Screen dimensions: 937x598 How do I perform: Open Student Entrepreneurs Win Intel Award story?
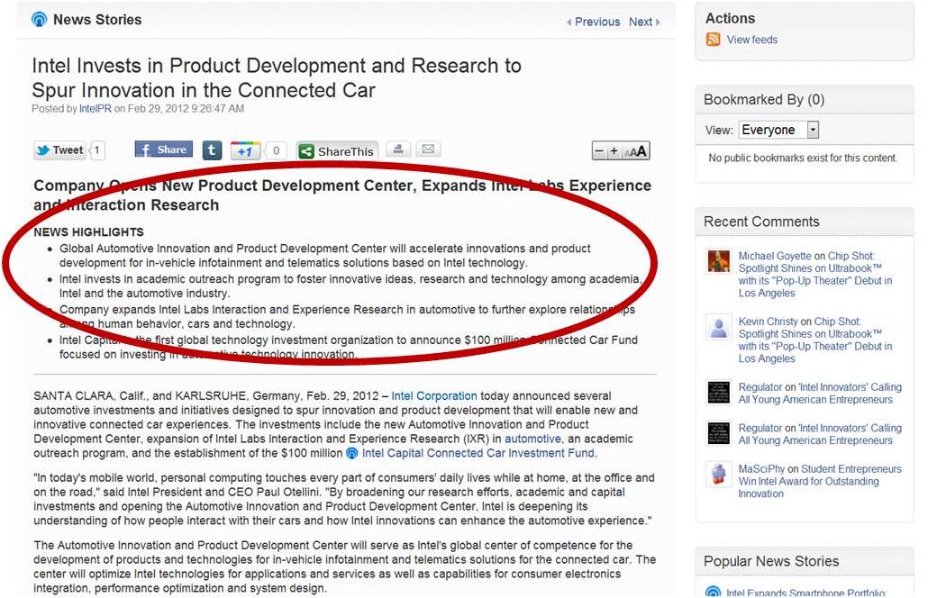click(x=820, y=481)
